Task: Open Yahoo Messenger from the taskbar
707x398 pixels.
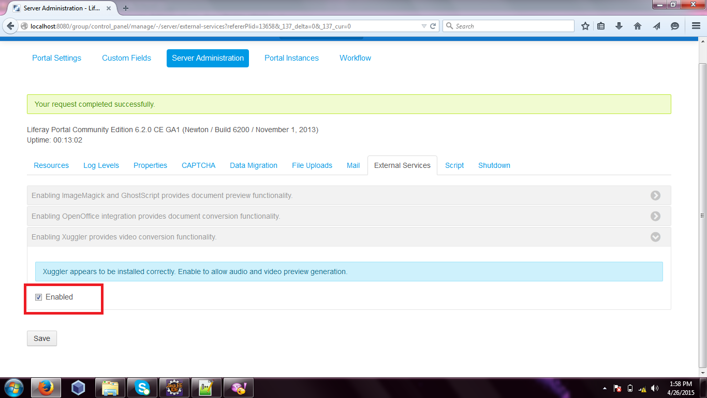Action: [x=238, y=387]
